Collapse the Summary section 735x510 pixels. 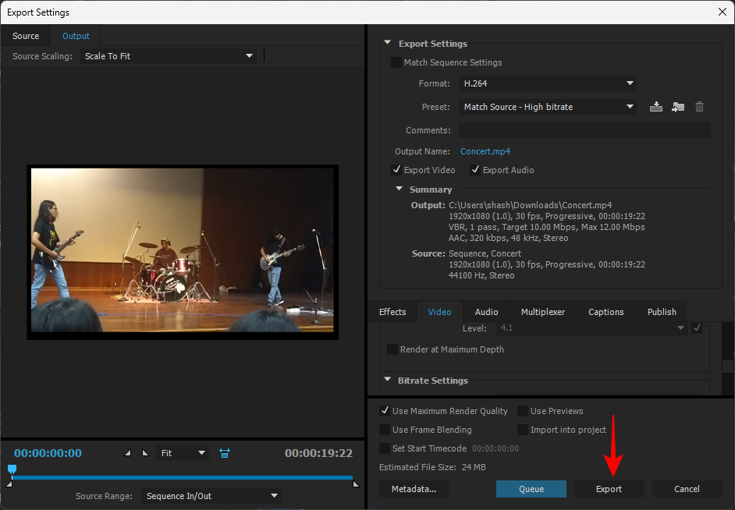click(x=399, y=189)
